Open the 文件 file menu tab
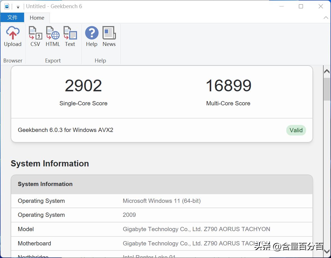This screenshot has width=331, height=258. pyautogui.click(x=12, y=18)
